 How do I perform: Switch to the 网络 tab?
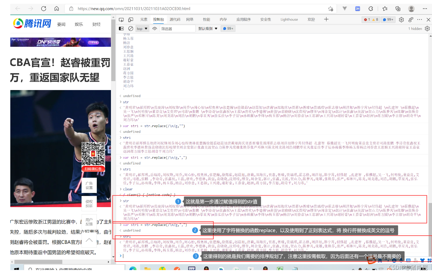point(190,19)
